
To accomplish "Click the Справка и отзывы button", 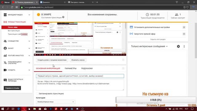I will pyautogui.click(x=12, y=88).
